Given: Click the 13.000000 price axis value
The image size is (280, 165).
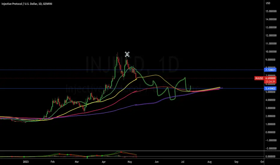Looking at the screenshot, I should (x=271, y=27).
